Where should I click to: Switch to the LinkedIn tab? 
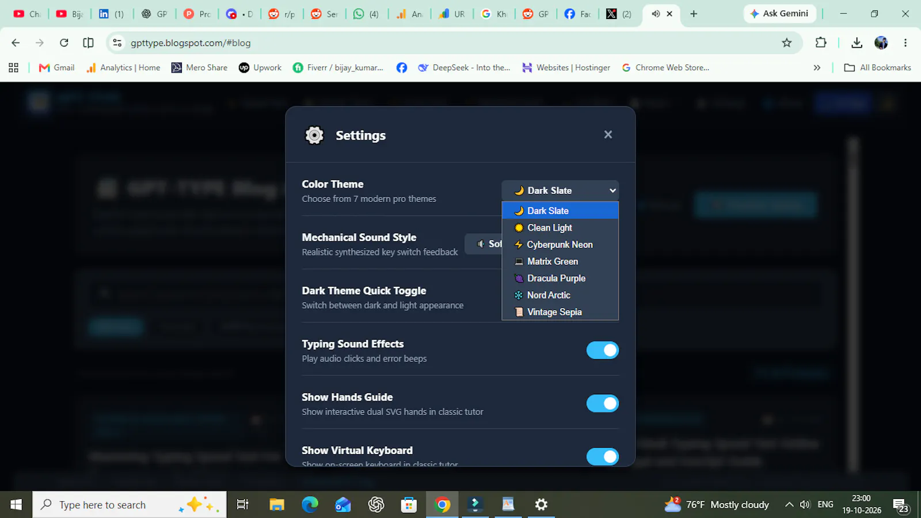pos(112,14)
